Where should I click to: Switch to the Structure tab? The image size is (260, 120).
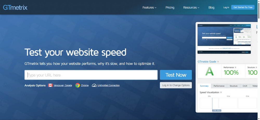coord(233,86)
